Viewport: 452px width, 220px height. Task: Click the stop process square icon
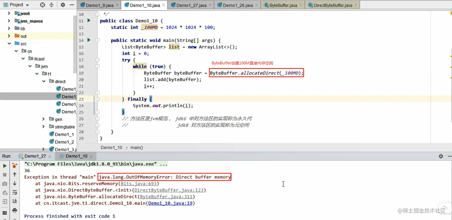pos(5,175)
